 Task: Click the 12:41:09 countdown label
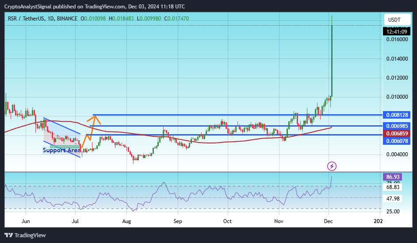(x=397, y=32)
